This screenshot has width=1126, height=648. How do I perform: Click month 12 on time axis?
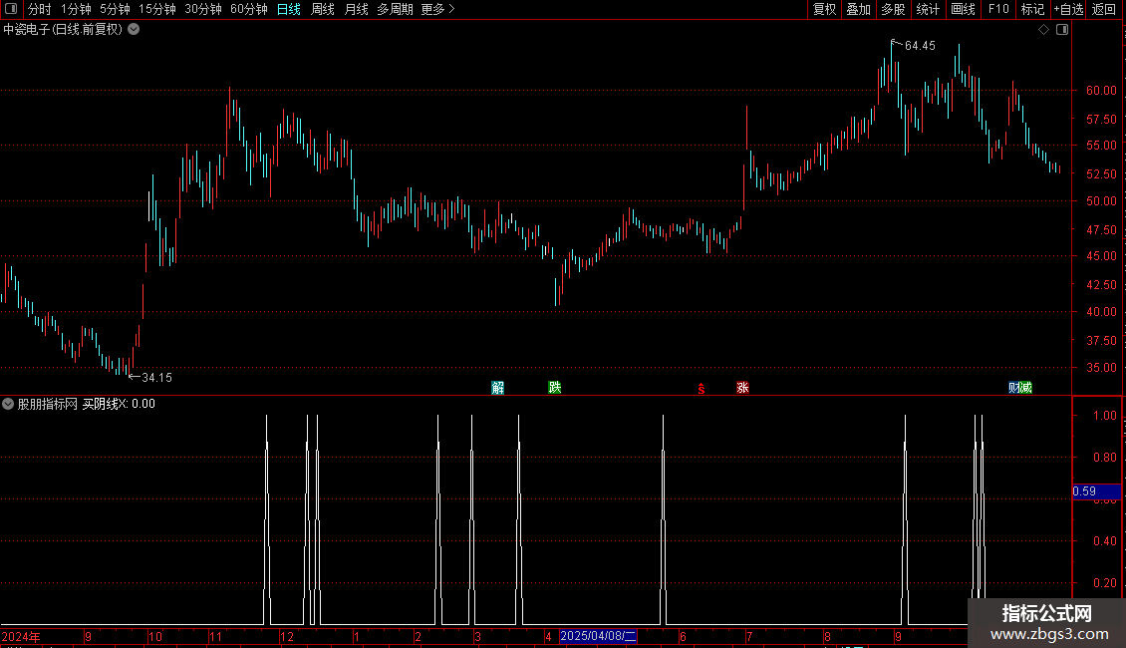click(x=287, y=636)
